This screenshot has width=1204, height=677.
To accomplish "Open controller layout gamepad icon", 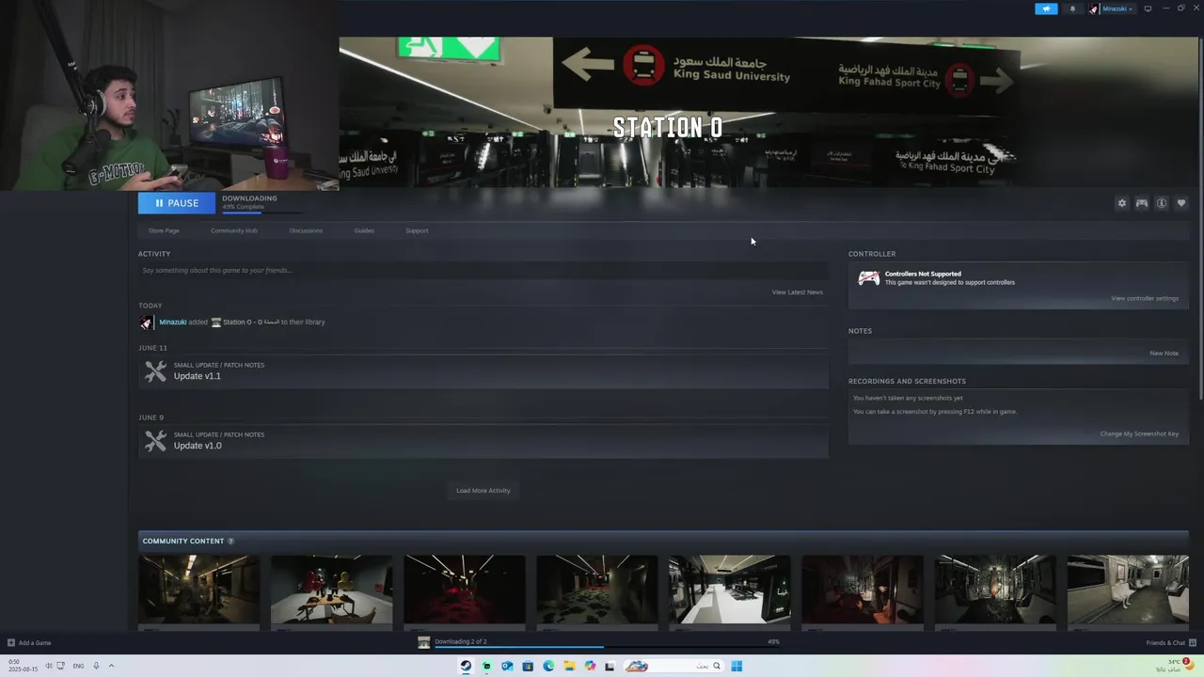I will click(1141, 203).
